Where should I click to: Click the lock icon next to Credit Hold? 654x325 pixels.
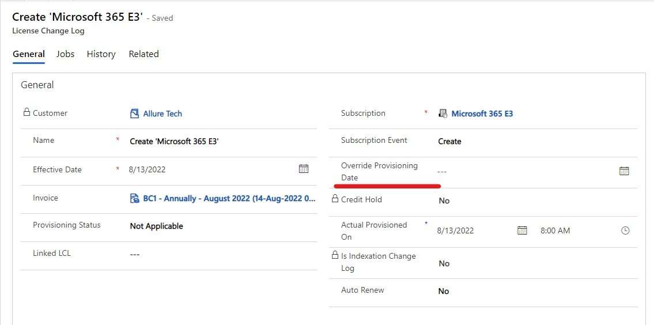(x=335, y=199)
